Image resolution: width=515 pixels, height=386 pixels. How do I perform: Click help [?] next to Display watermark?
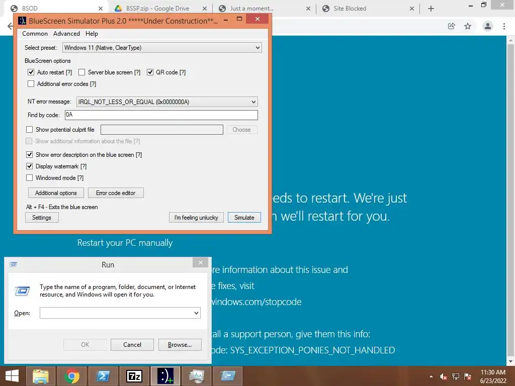tap(83, 166)
